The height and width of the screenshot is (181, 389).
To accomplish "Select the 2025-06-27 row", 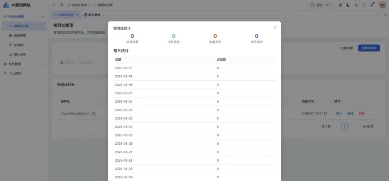I will 194,152.
